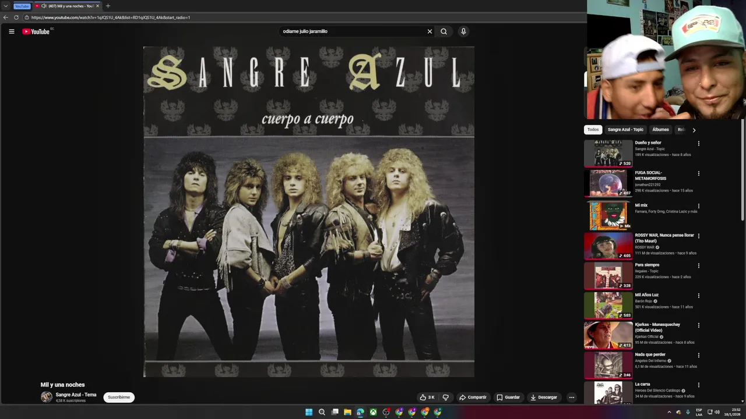
Task: Mute tab via speaker icon in tab
Action: 44,6
